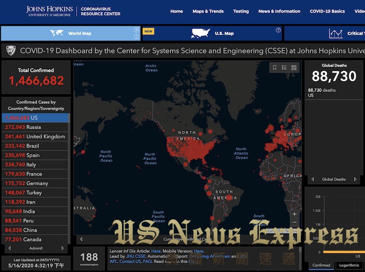Click World Map question mark help icon
The height and width of the screenshot is (272, 365).
[137, 30]
